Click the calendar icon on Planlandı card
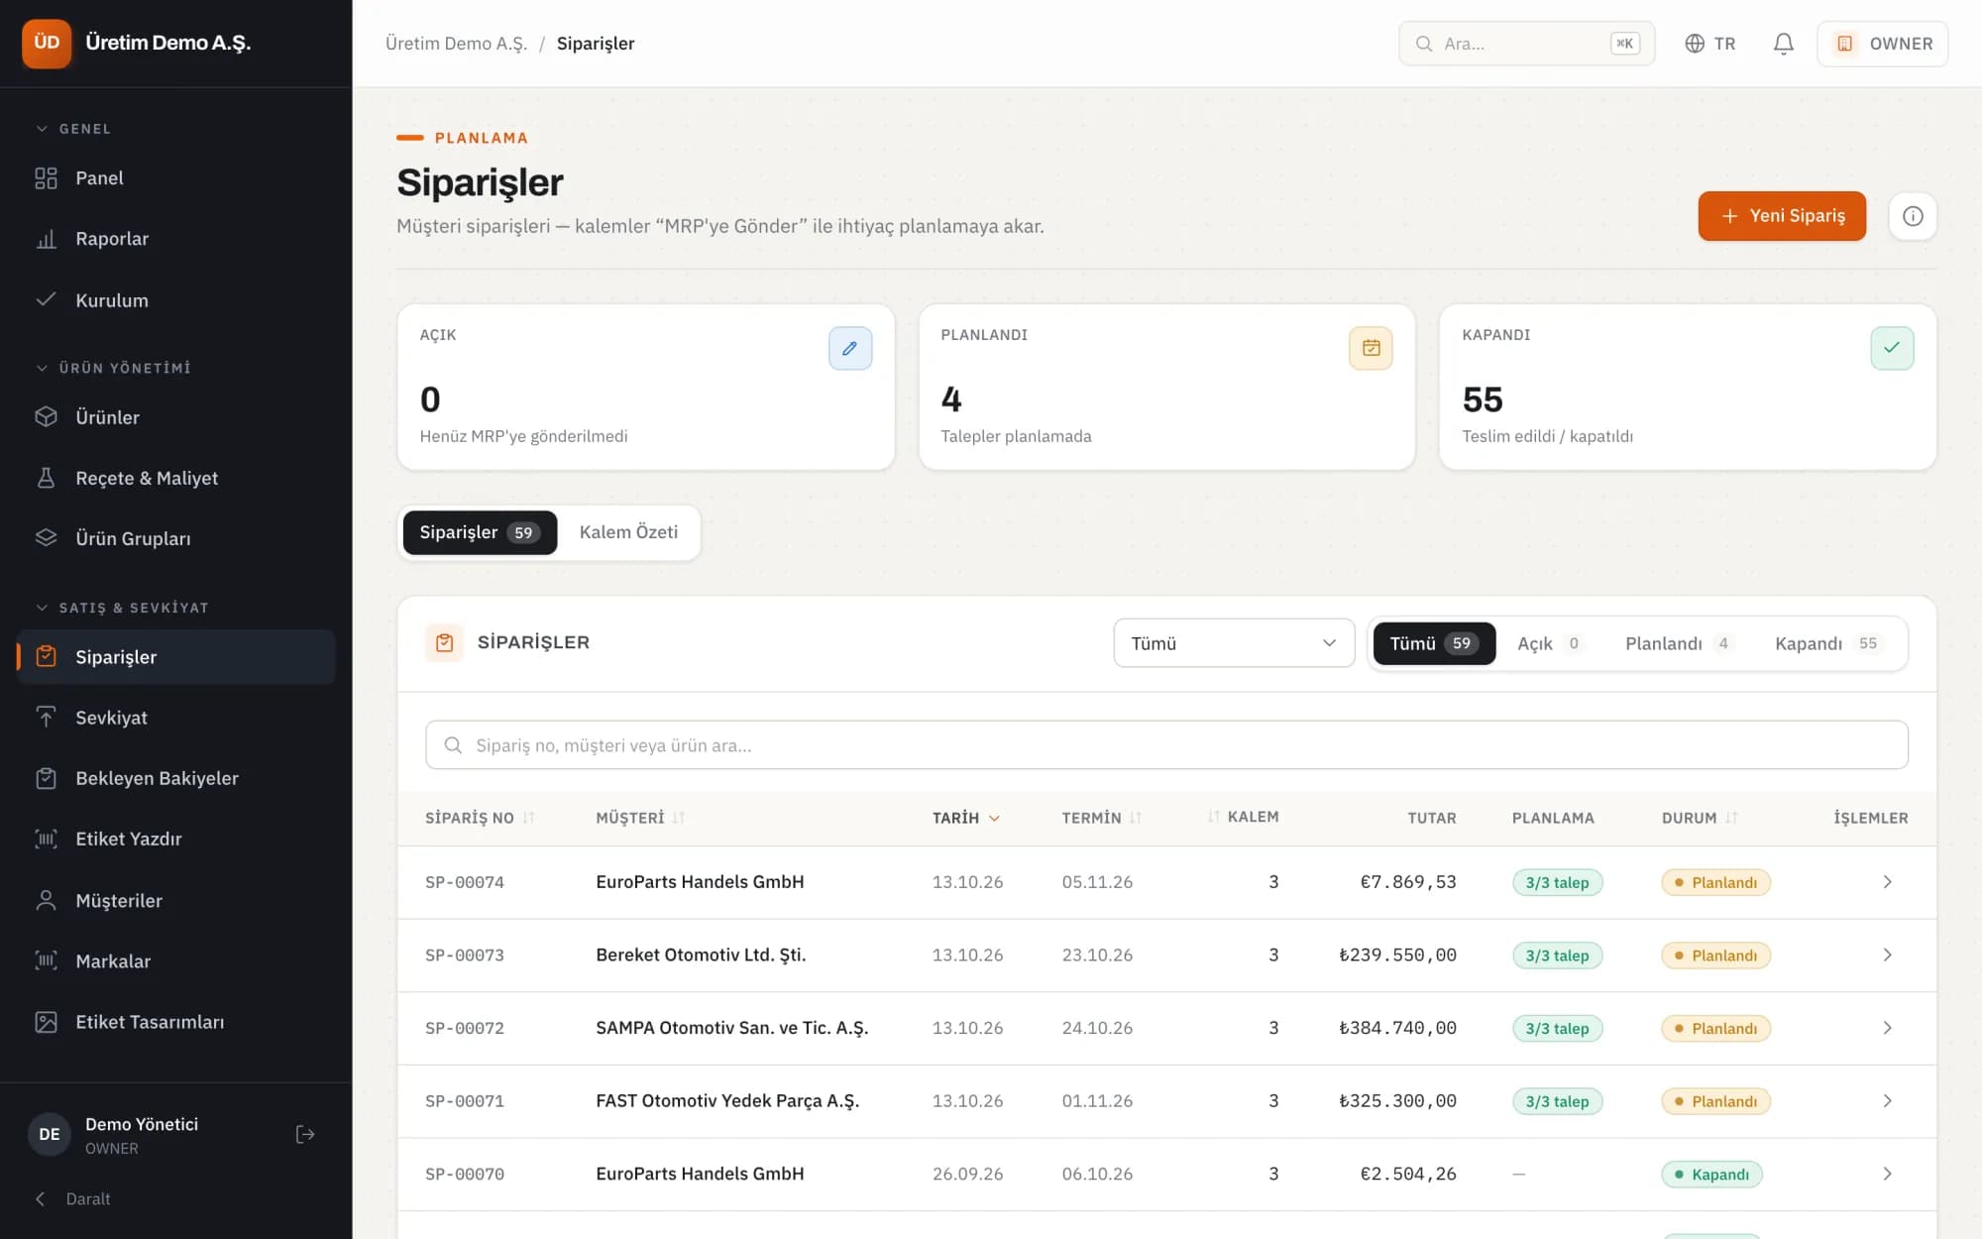The width and height of the screenshot is (1982, 1239). [x=1371, y=348]
